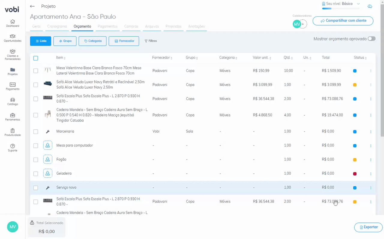Viewport: 384px width, 239px height.
Task: Switch to the Pagamentos tab
Action: click(x=107, y=26)
